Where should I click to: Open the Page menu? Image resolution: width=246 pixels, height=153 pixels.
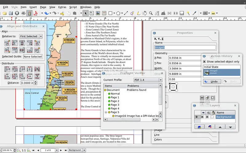point(43,7)
